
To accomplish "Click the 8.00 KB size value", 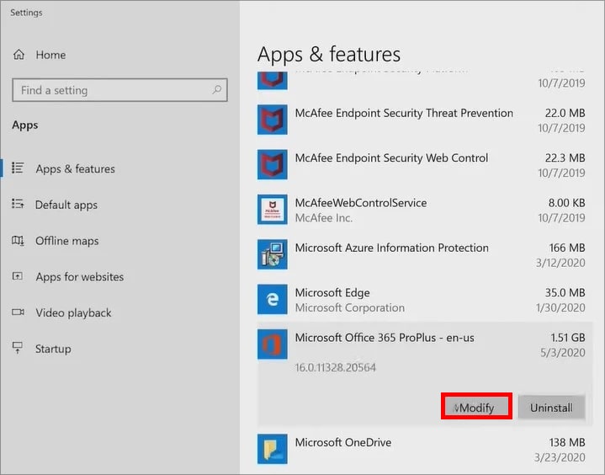I will click(x=566, y=203).
